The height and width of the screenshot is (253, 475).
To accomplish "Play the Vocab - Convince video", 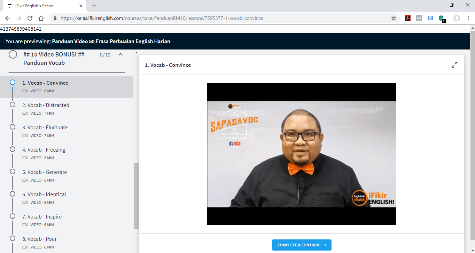I will pos(302,154).
